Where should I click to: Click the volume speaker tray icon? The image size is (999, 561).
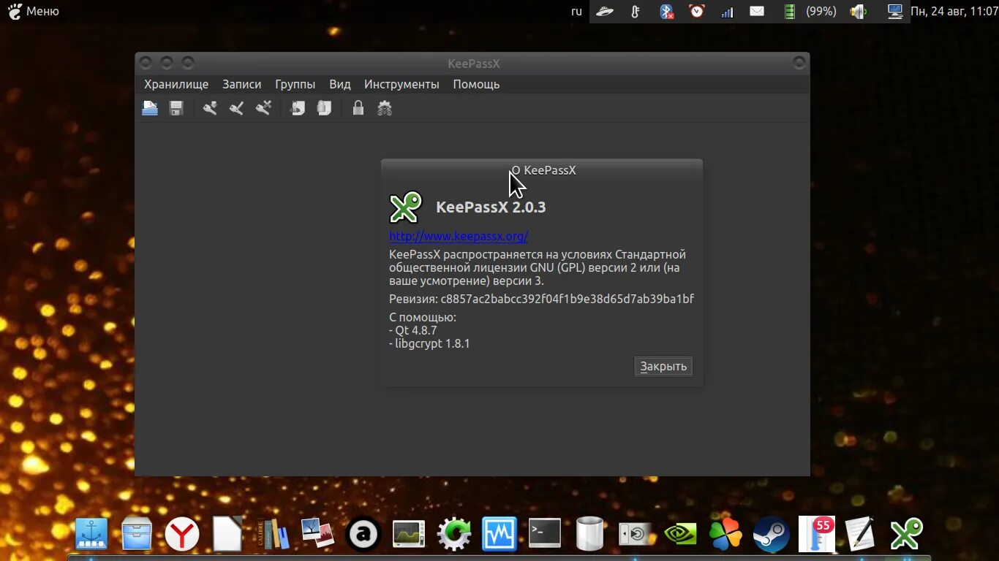[858, 11]
